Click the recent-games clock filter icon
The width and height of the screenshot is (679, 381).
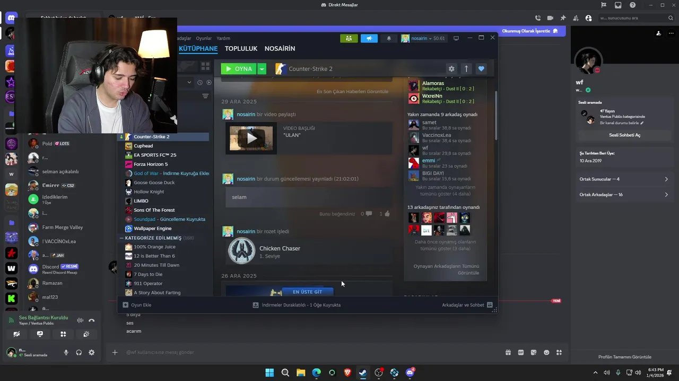point(200,82)
